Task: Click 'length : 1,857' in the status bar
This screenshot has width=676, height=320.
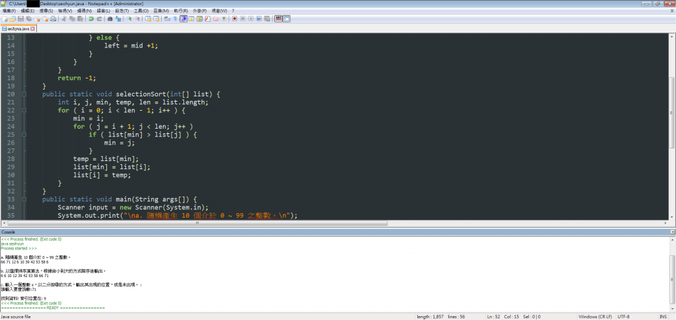Action: coord(430,317)
